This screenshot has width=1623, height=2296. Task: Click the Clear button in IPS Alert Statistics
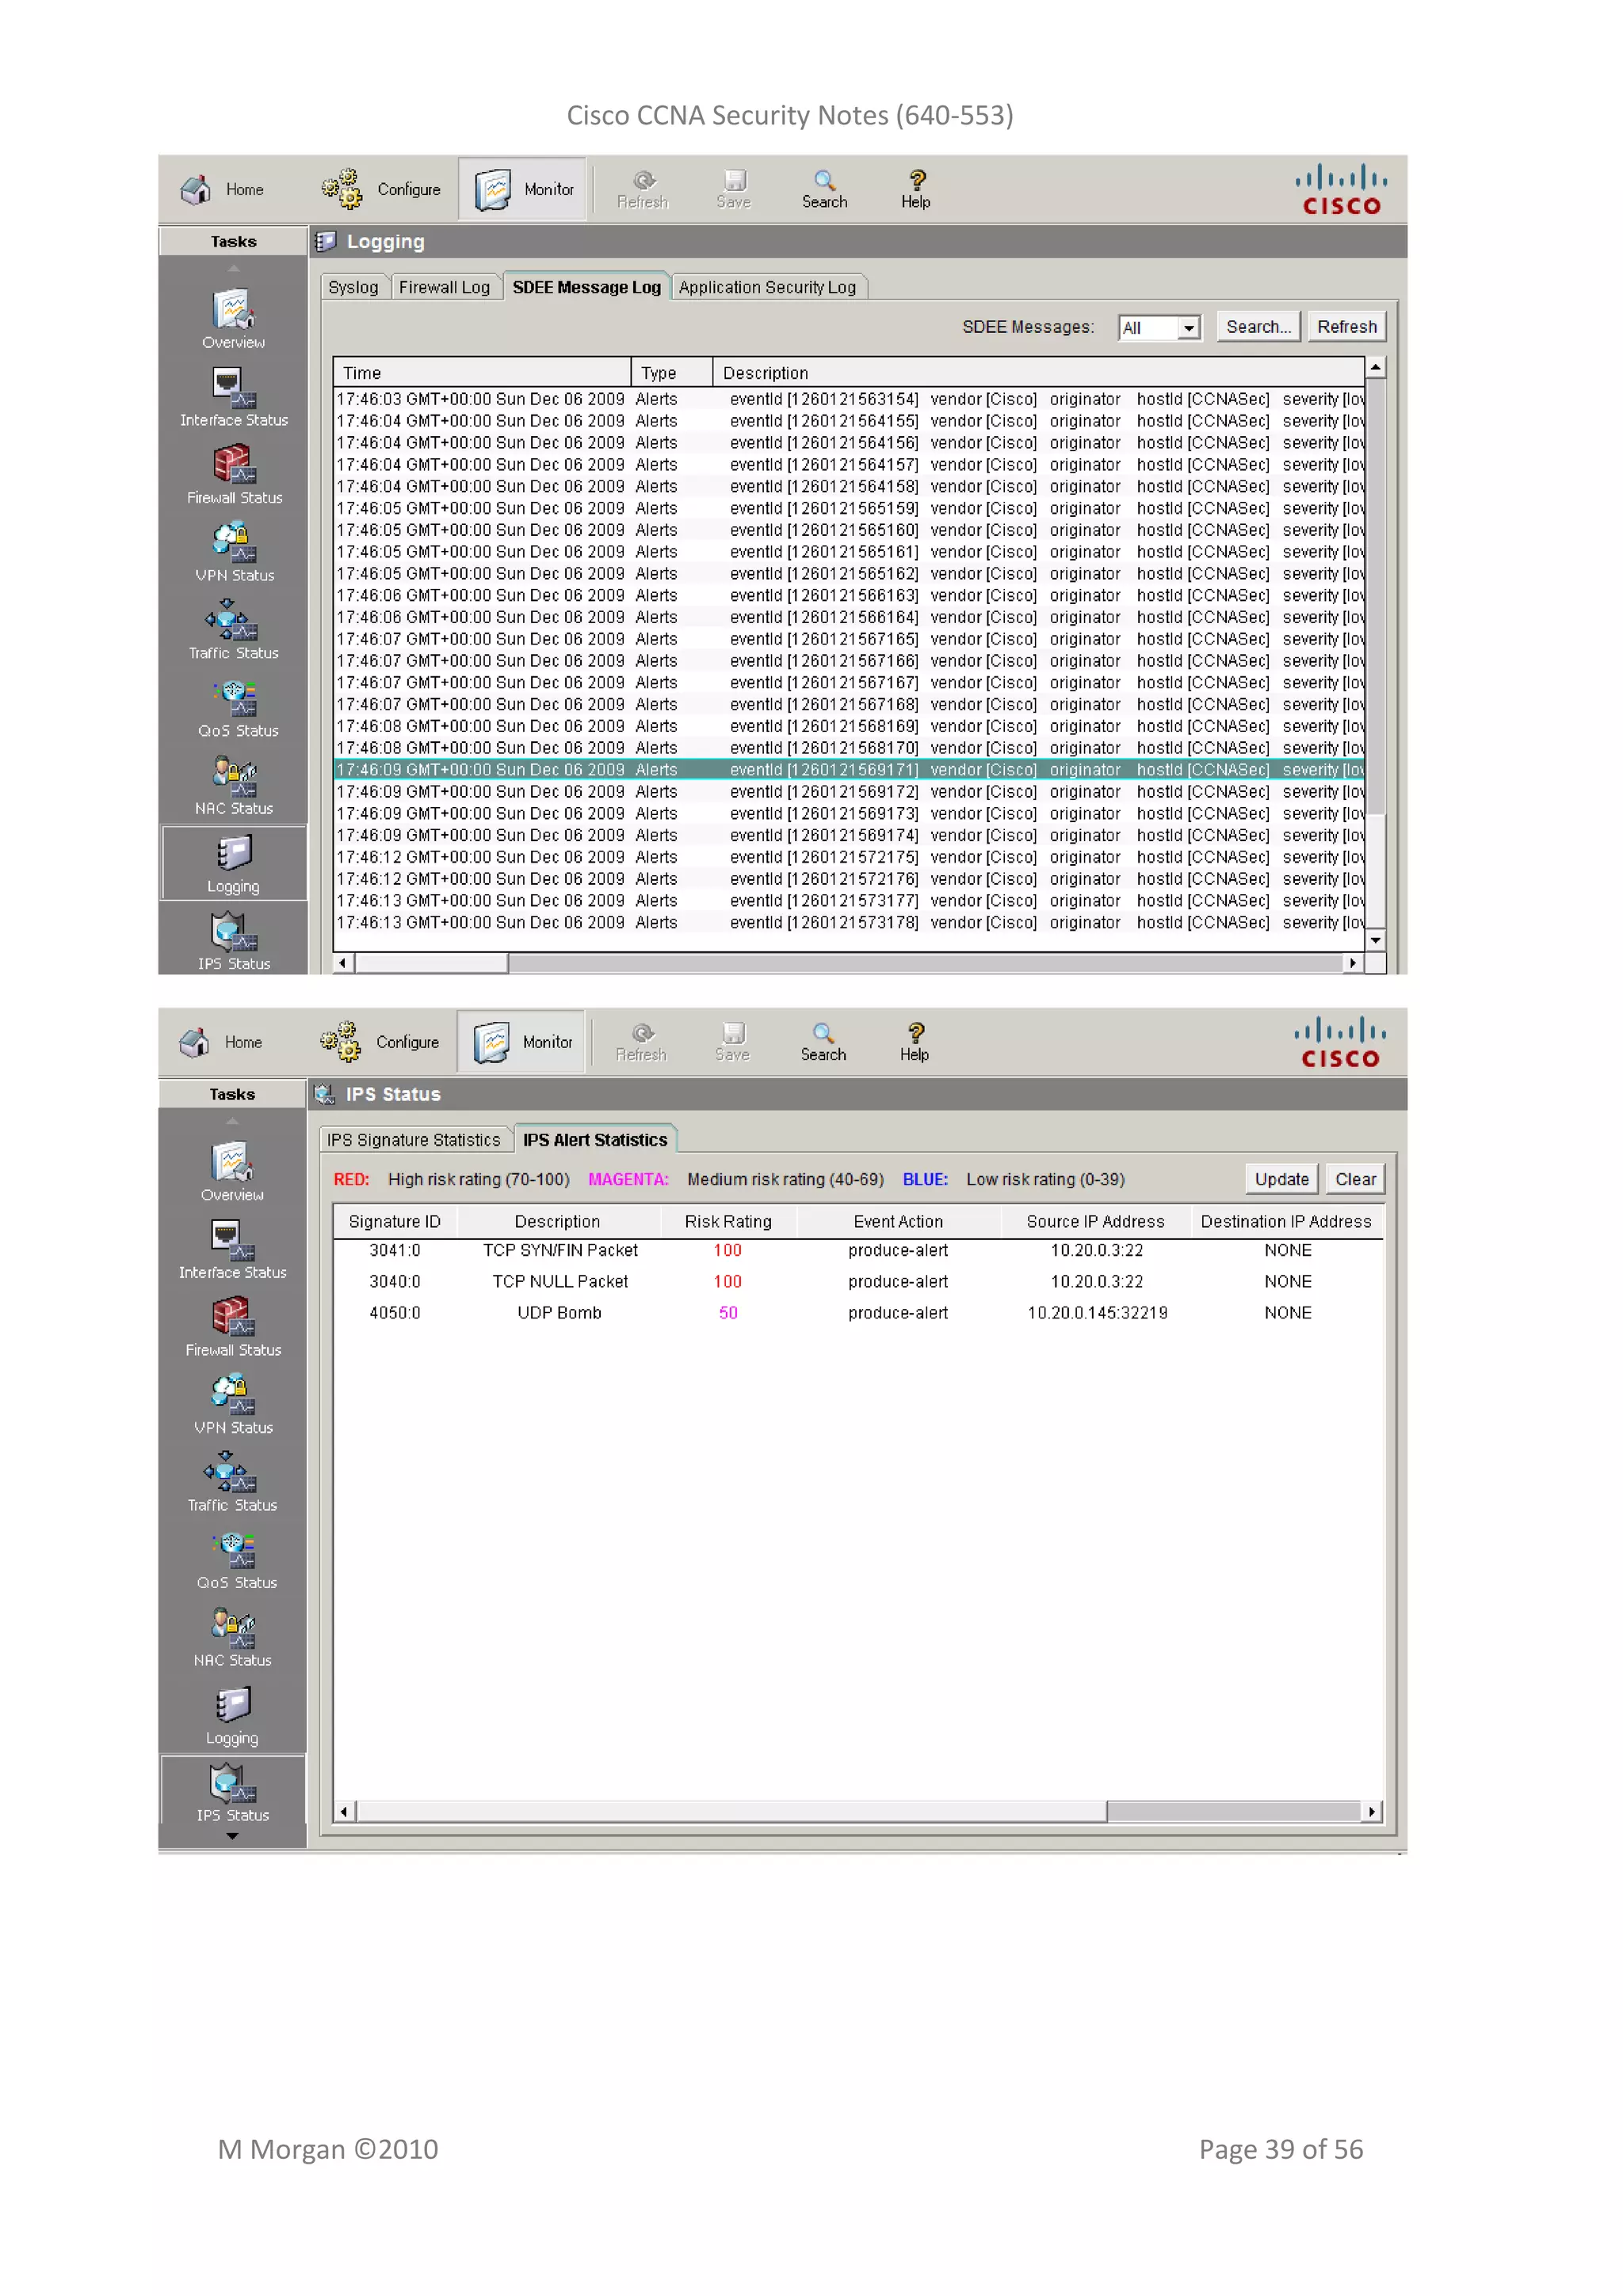pos(1356,1180)
